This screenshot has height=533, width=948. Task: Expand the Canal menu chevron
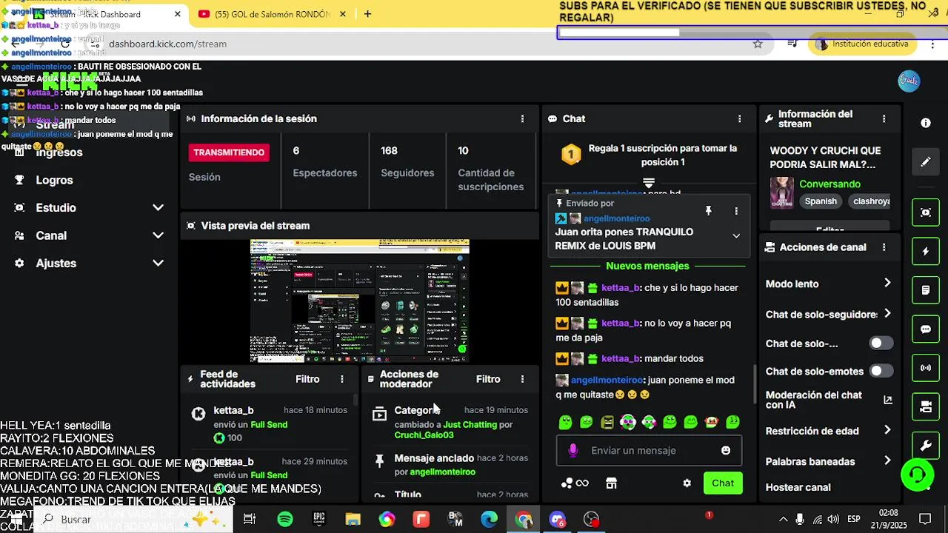[x=158, y=235]
